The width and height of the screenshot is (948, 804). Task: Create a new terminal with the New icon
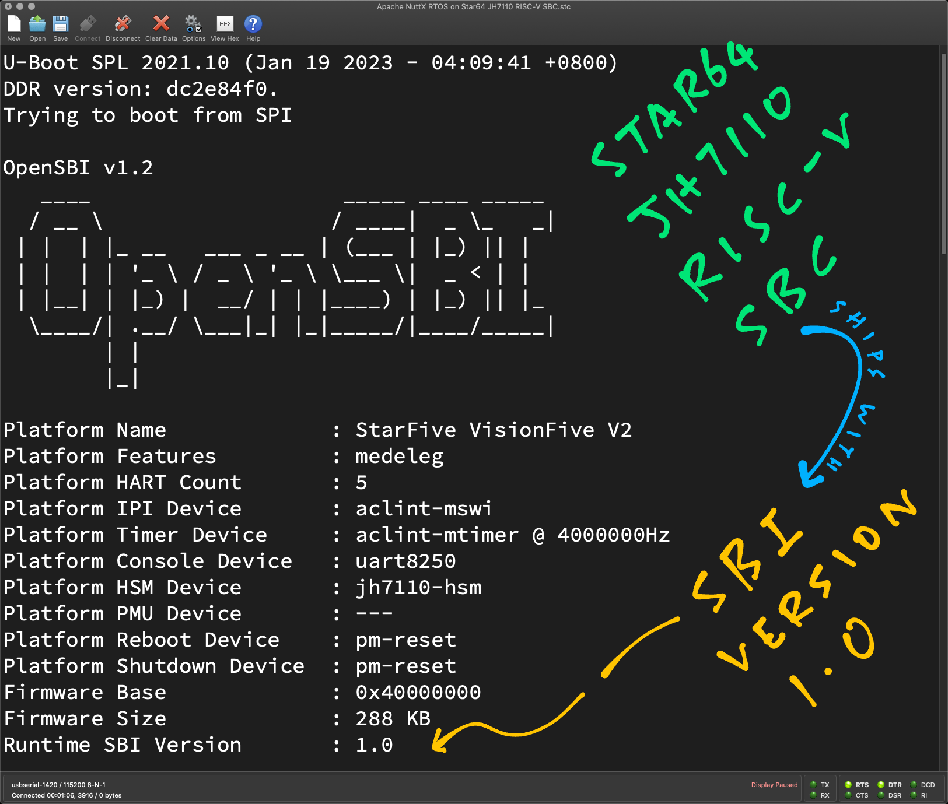[x=14, y=28]
